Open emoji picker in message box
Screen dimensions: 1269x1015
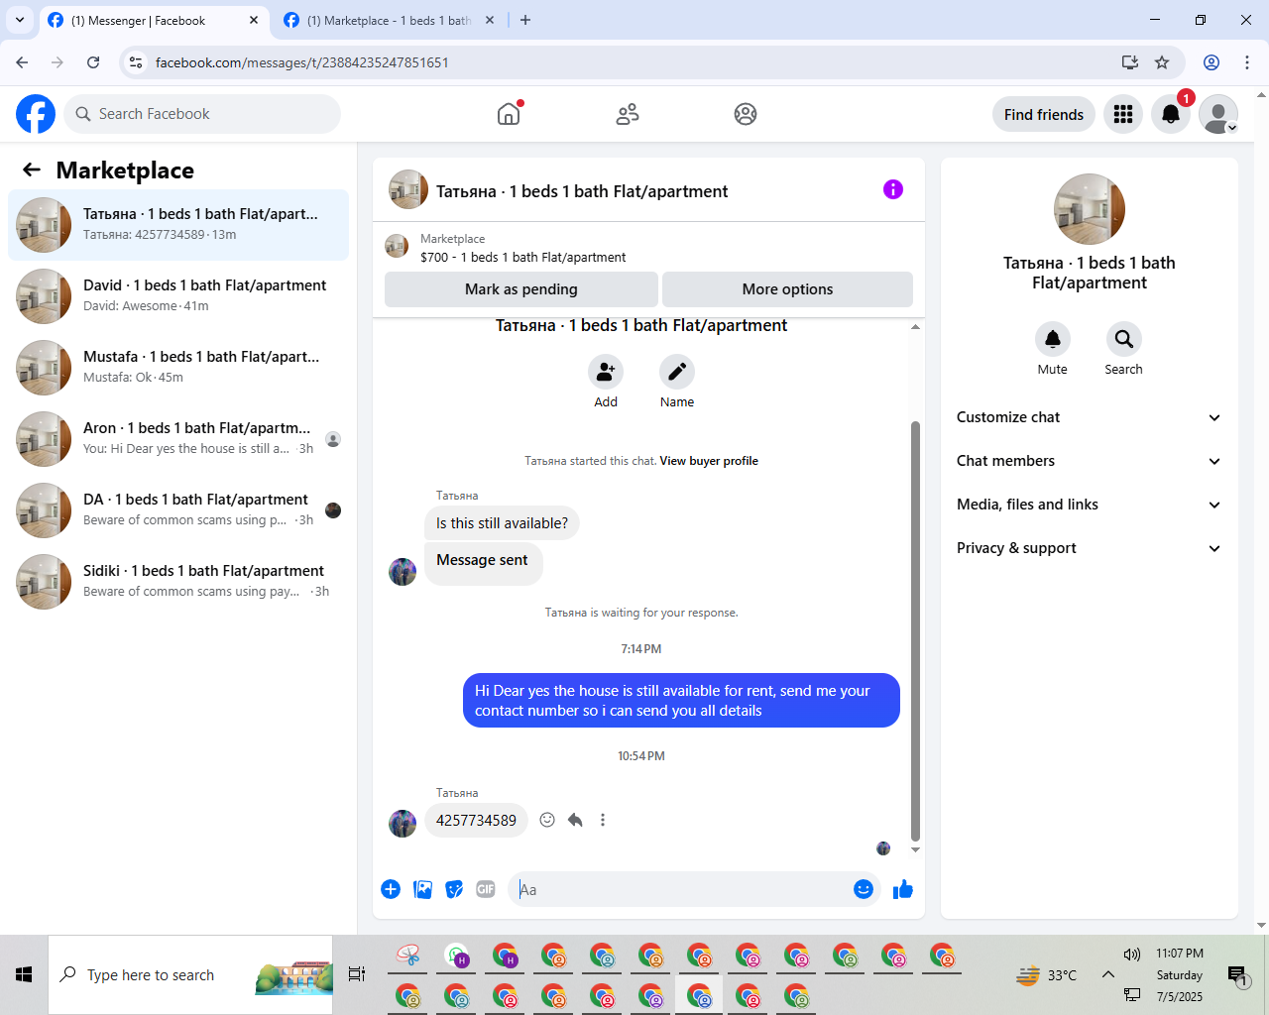tap(864, 889)
